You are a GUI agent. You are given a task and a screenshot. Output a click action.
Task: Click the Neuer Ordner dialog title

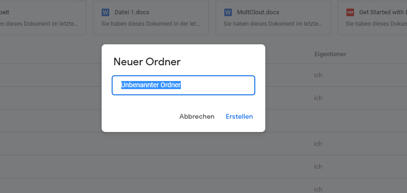coord(146,62)
